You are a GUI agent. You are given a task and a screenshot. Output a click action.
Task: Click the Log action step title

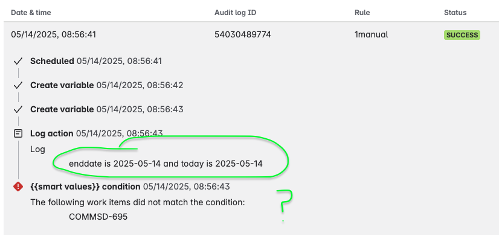(x=52, y=133)
